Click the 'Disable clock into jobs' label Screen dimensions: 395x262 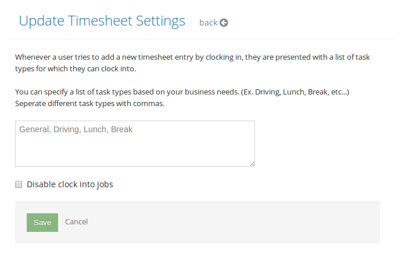tap(70, 184)
